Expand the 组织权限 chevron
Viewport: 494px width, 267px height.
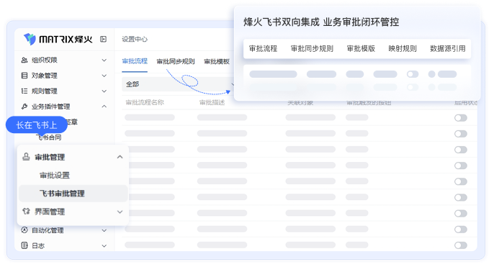pyautogui.click(x=104, y=60)
